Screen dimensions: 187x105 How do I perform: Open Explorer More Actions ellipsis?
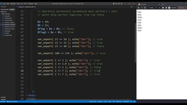pos(13,7)
